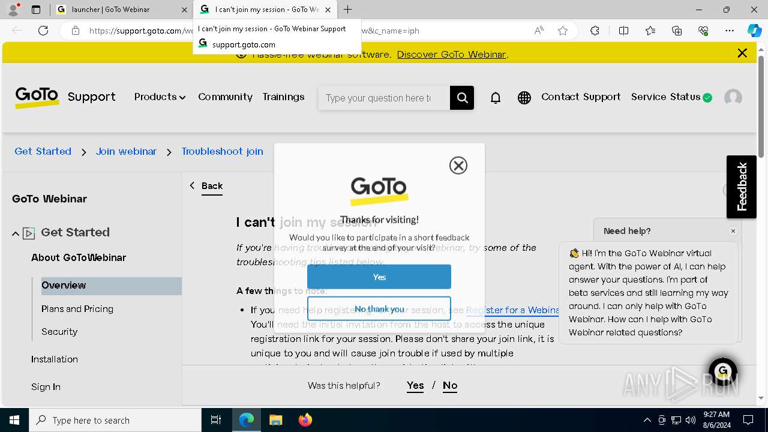
Task: Open Discover GoTo Webinar link
Action: point(452,55)
